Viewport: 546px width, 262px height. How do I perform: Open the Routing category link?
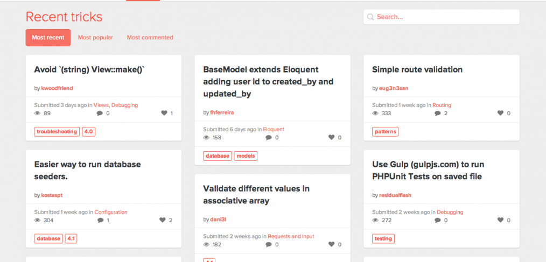point(442,105)
